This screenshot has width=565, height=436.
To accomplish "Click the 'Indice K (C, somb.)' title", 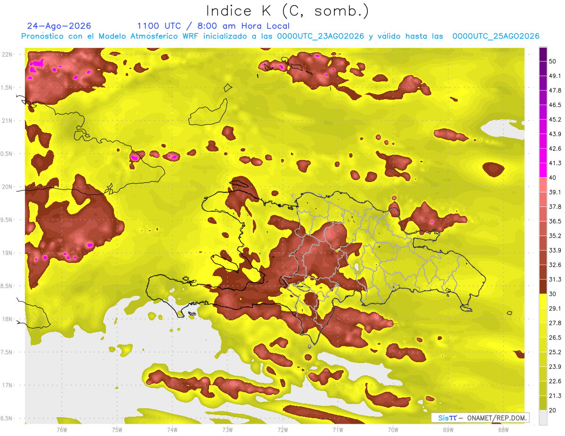I will click(x=288, y=11).
